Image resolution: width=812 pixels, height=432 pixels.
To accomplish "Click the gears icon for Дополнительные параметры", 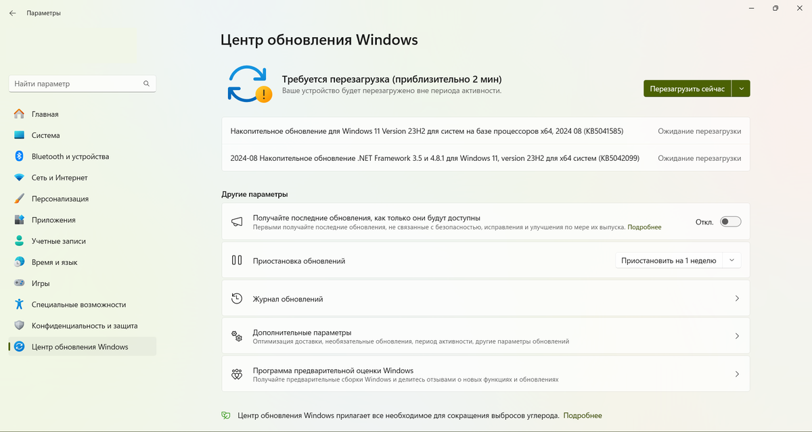I will [x=237, y=336].
